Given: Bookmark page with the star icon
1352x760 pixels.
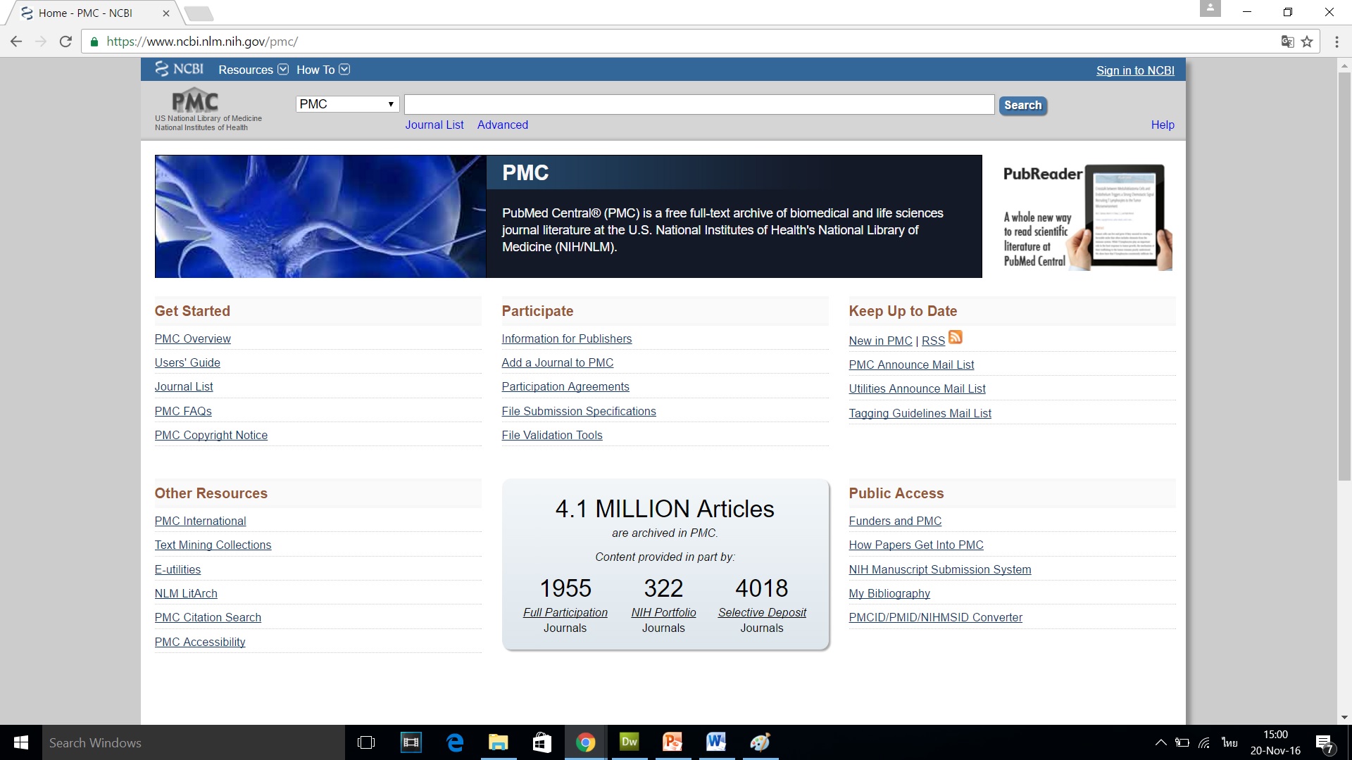Looking at the screenshot, I should [1307, 42].
